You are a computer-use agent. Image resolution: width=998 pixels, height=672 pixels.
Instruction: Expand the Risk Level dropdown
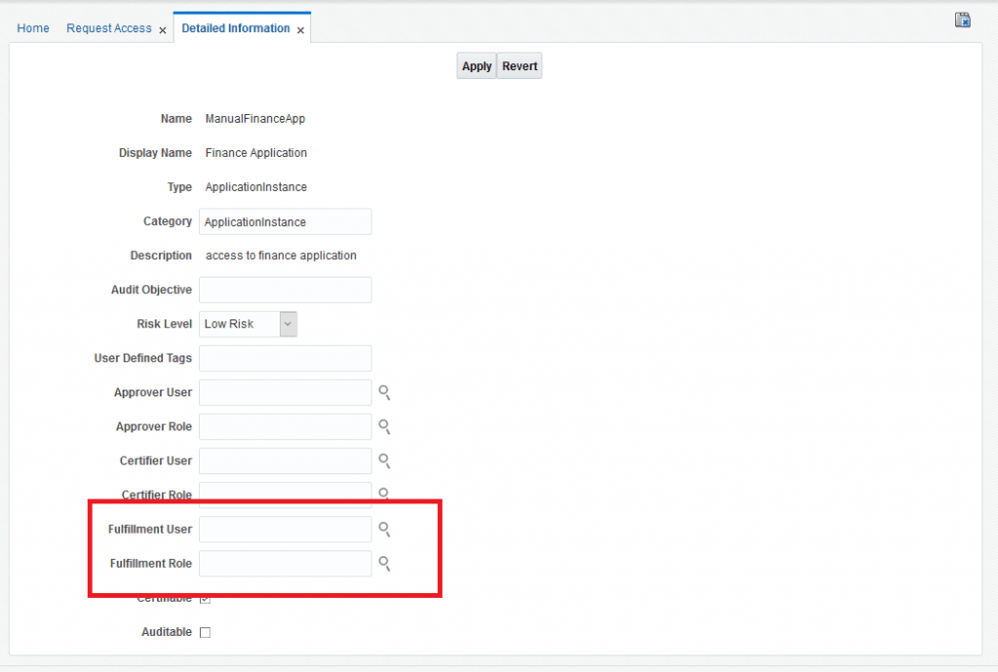pyautogui.click(x=288, y=324)
